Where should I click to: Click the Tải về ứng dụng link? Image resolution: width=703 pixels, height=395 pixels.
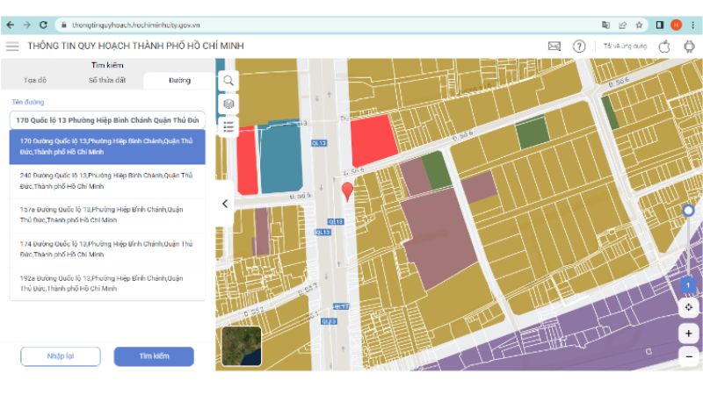click(625, 46)
